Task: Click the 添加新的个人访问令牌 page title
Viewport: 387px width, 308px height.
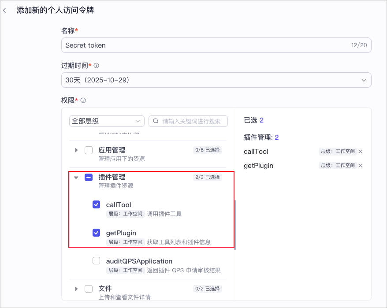Action: [x=55, y=11]
